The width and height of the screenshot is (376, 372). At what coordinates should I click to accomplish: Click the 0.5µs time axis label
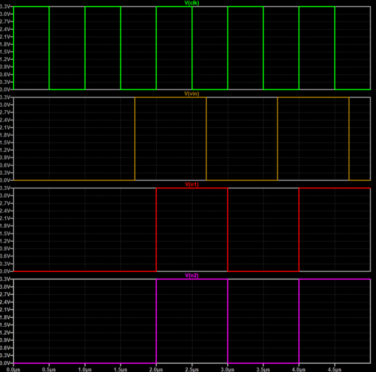49,368
